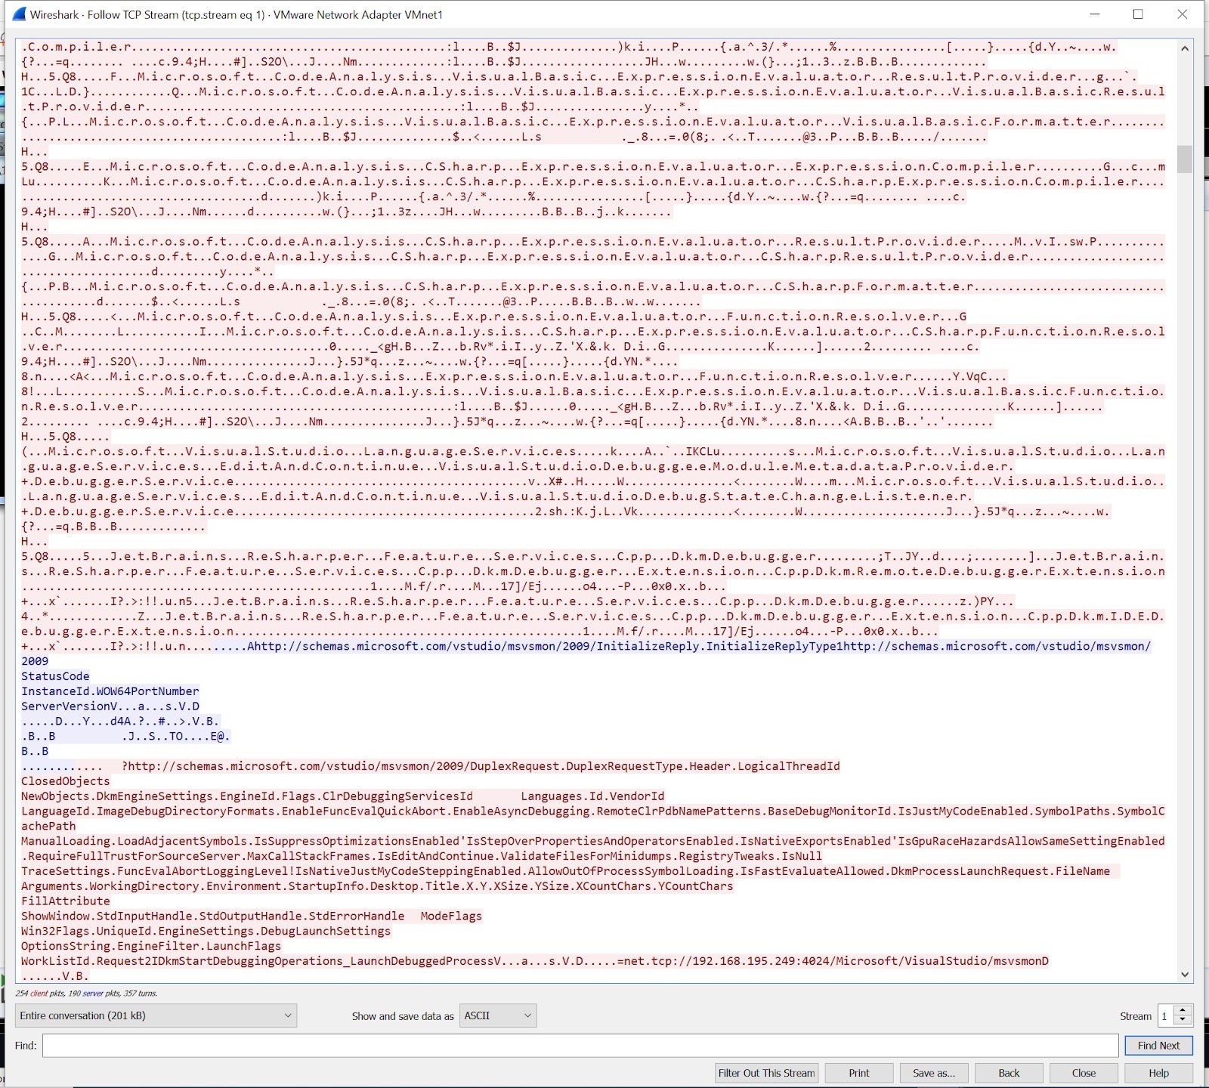Viewport: 1209px width, 1088px height.
Task: Click the vertical scrollbar thumb
Action: point(1185,159)
